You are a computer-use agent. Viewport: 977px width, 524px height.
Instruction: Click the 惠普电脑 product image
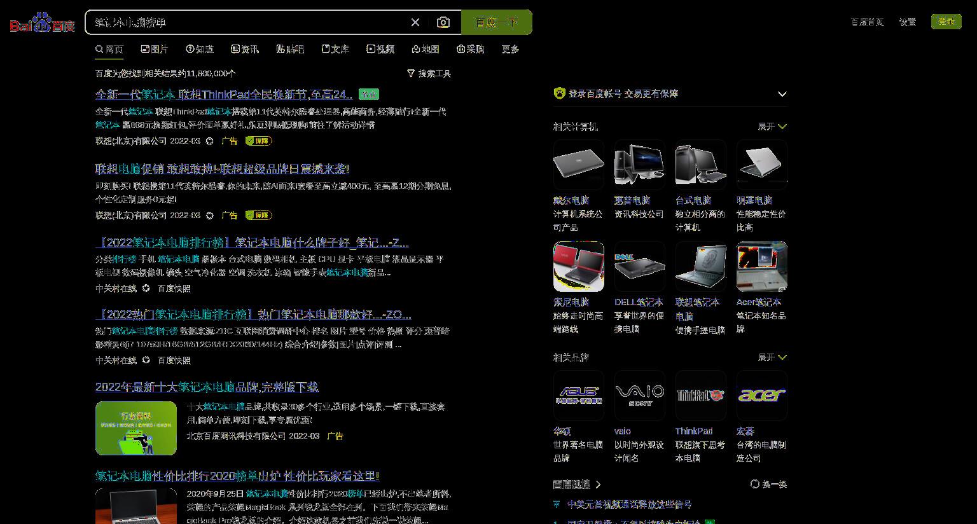tap(640, 165)
